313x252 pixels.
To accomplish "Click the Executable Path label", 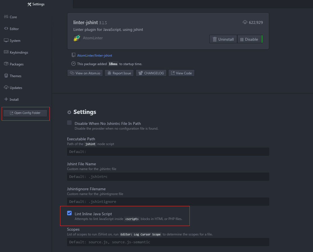I will (81, 139).
